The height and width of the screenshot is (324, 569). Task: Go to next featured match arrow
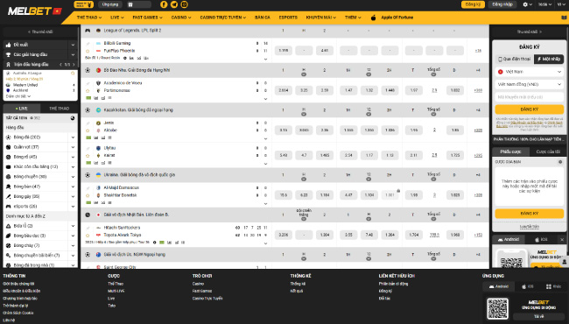74,65
